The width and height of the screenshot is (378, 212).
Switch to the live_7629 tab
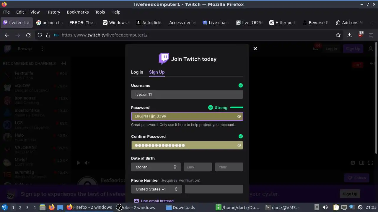249,23
